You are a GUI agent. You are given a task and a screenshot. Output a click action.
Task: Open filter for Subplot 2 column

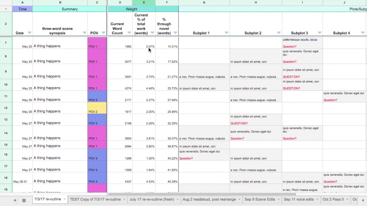point(279,33)
